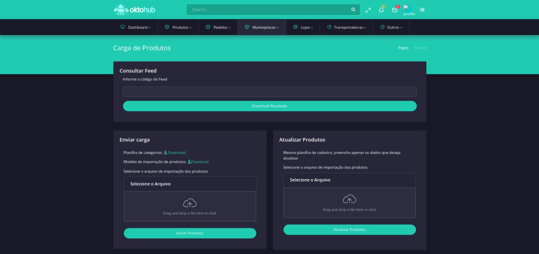Open the Lojas menu
The image size is (539, 254).
tap(303, 27)
